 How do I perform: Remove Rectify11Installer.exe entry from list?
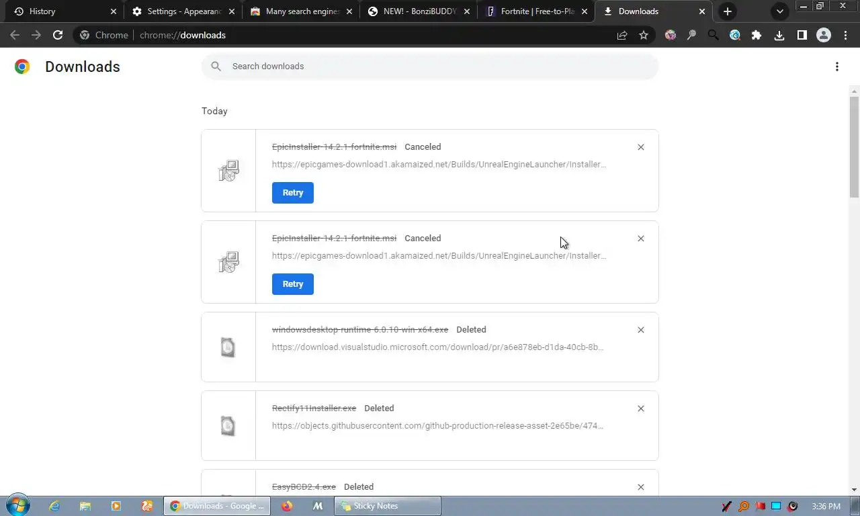tap(641, 408)
